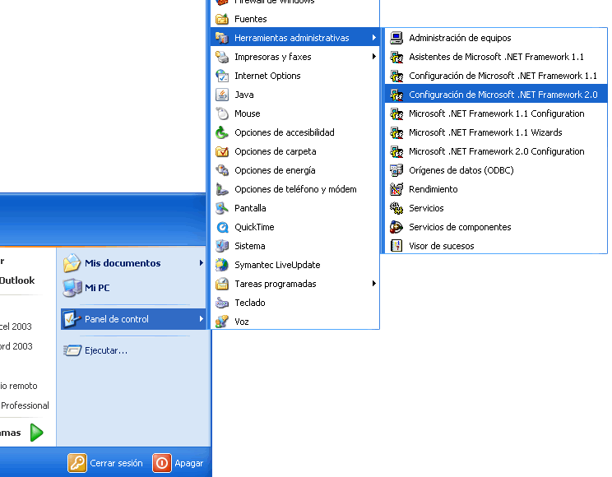Click the QuickTime label
Screen dimensions: 612x477
tap(254, 227)
